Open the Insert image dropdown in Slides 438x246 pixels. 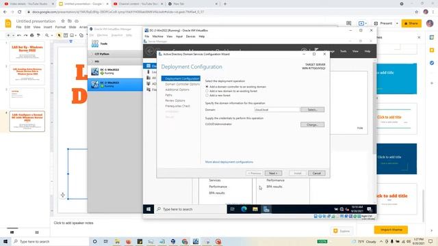point(76,36)
